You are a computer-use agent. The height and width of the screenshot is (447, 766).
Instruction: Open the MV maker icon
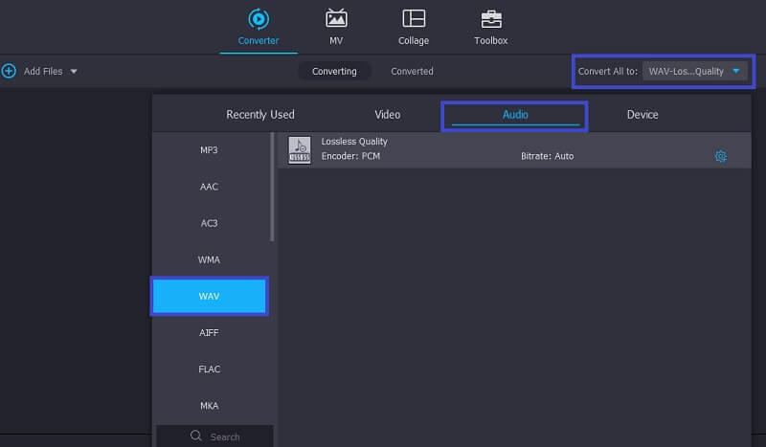coord(336,18)
